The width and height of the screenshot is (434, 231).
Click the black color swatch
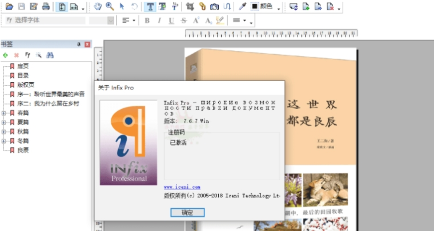coord(255,6)
